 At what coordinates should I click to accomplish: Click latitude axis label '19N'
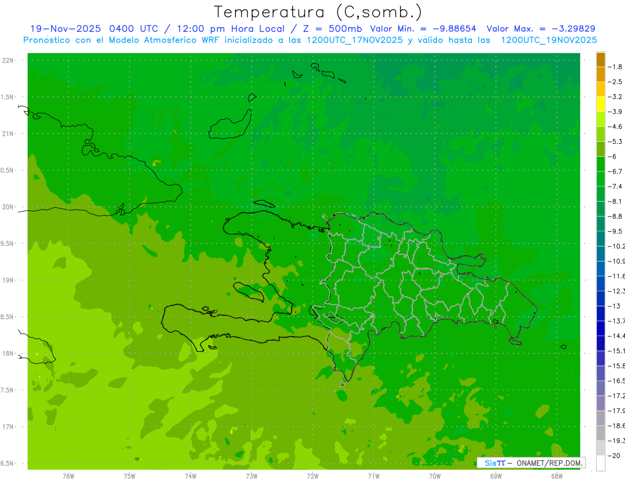pyautogui.click(x=8, y=280)
